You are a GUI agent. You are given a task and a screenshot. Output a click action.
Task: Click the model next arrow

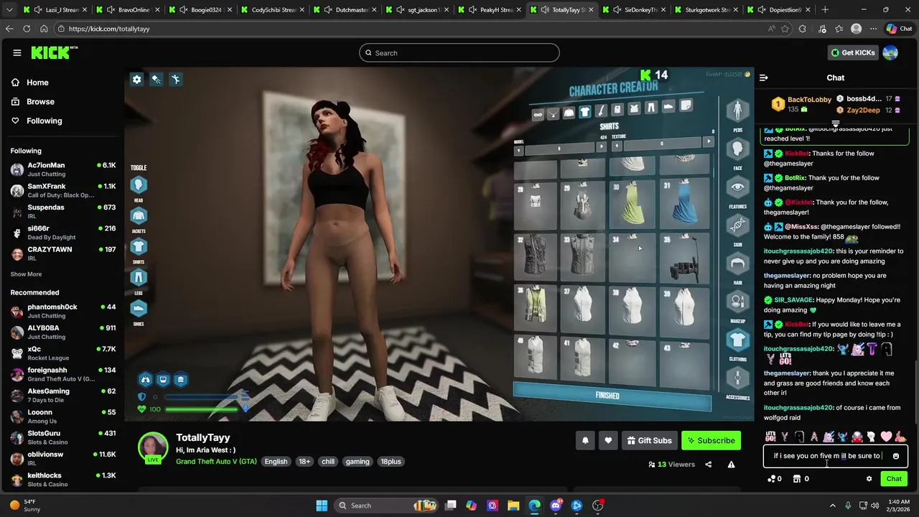(x=602, y=146)
